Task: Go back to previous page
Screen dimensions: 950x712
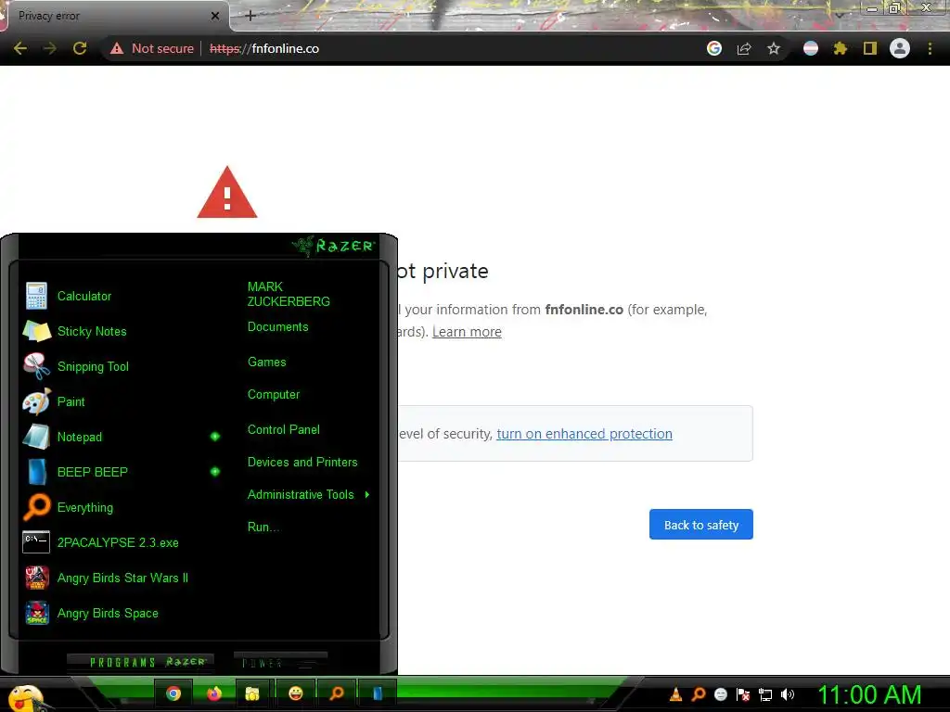Action: tap(20, 48)
